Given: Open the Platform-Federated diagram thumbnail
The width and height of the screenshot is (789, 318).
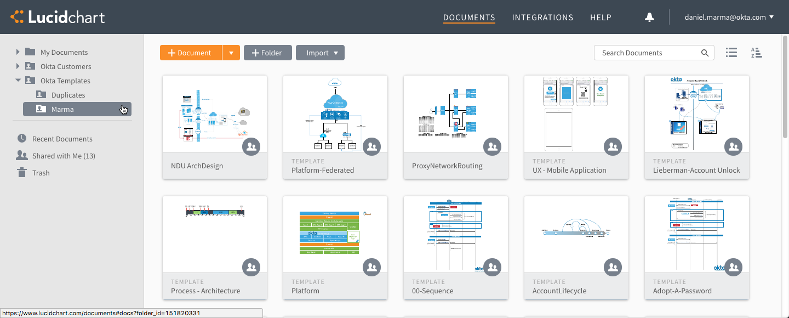Looking at the screenshot, I should click(335, 113).
